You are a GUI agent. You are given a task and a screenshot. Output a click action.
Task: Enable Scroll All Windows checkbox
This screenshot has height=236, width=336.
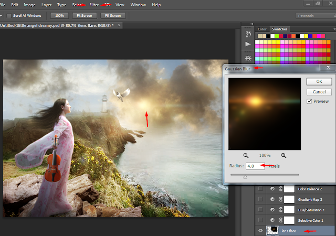point(9,16)
